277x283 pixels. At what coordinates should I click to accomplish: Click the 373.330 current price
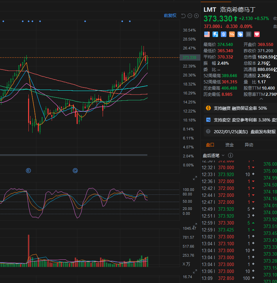coord(218,19)
